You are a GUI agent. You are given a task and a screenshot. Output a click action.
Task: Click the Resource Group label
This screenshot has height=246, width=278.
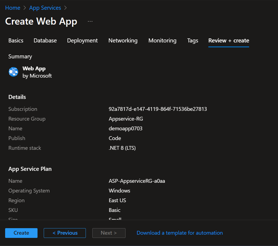click(x=27, y=119)
